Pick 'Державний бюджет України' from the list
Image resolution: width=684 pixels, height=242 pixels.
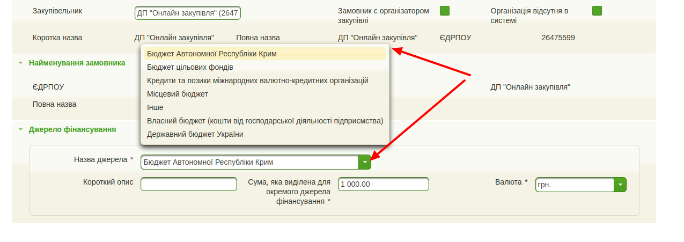[195, 134]
